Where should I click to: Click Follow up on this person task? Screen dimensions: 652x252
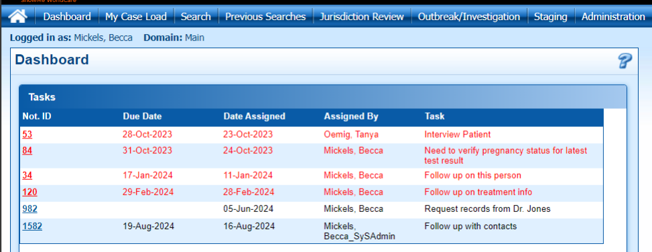point(472,175)
